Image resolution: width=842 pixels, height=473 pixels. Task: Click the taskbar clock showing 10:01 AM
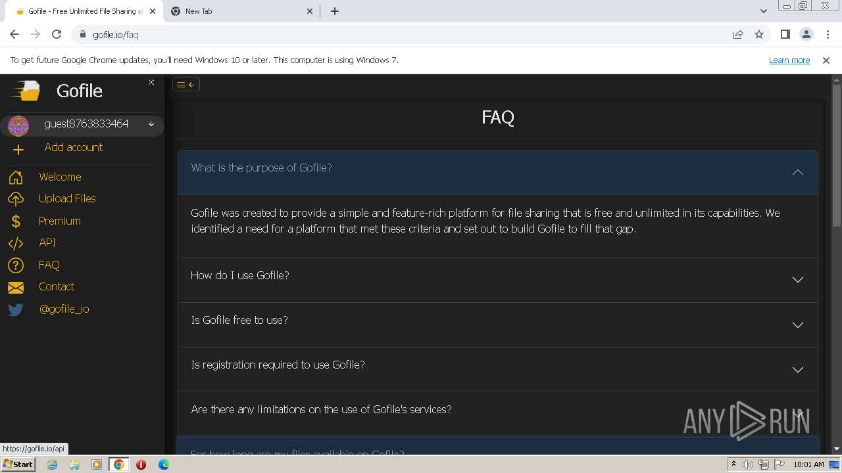[x=808, y=464]
